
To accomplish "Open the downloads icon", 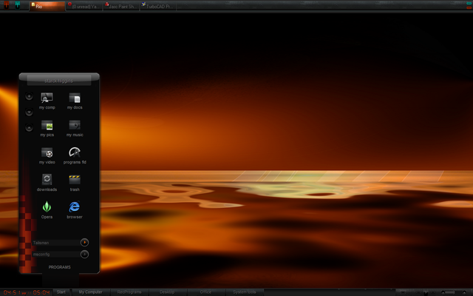I will [47, 179].
